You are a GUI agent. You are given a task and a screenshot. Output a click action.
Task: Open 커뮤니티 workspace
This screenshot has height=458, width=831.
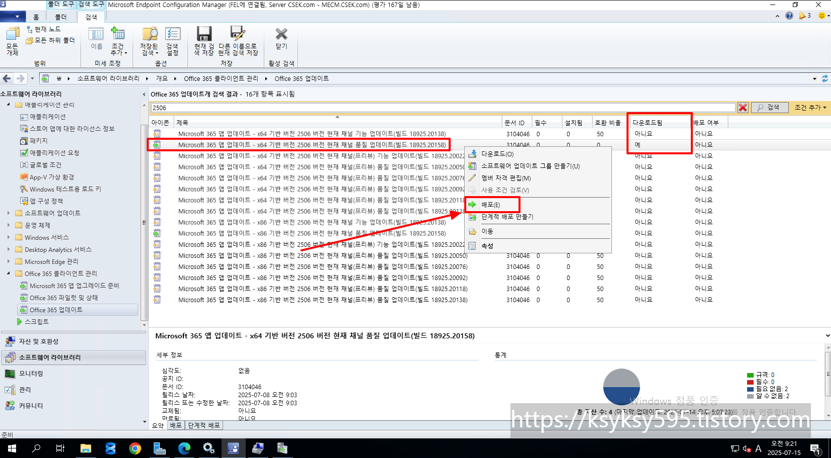click(x=73, y=406)
